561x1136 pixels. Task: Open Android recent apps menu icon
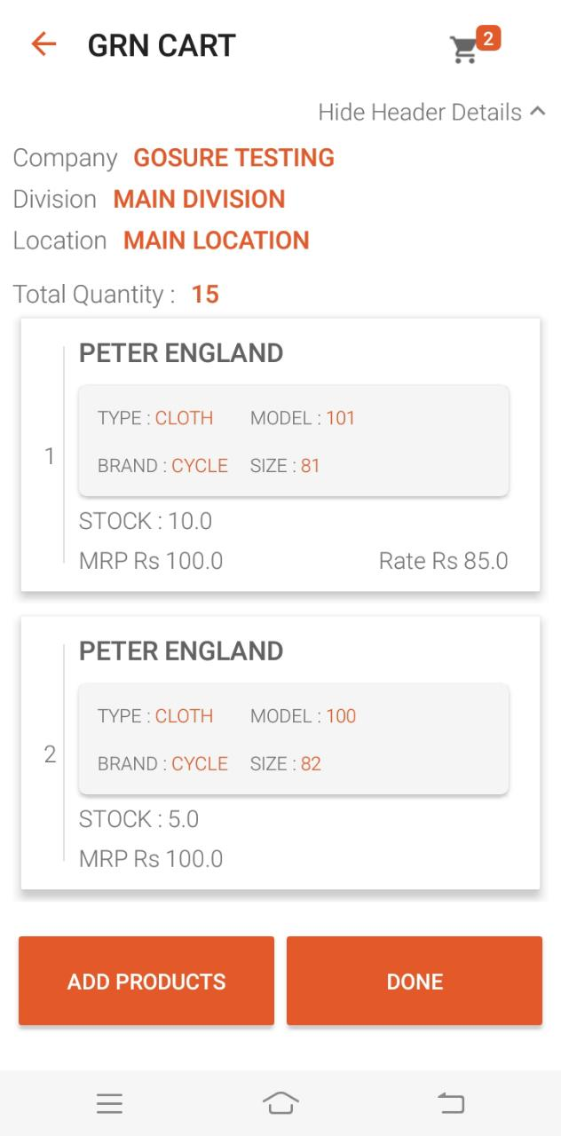[x=109, y=1103]
